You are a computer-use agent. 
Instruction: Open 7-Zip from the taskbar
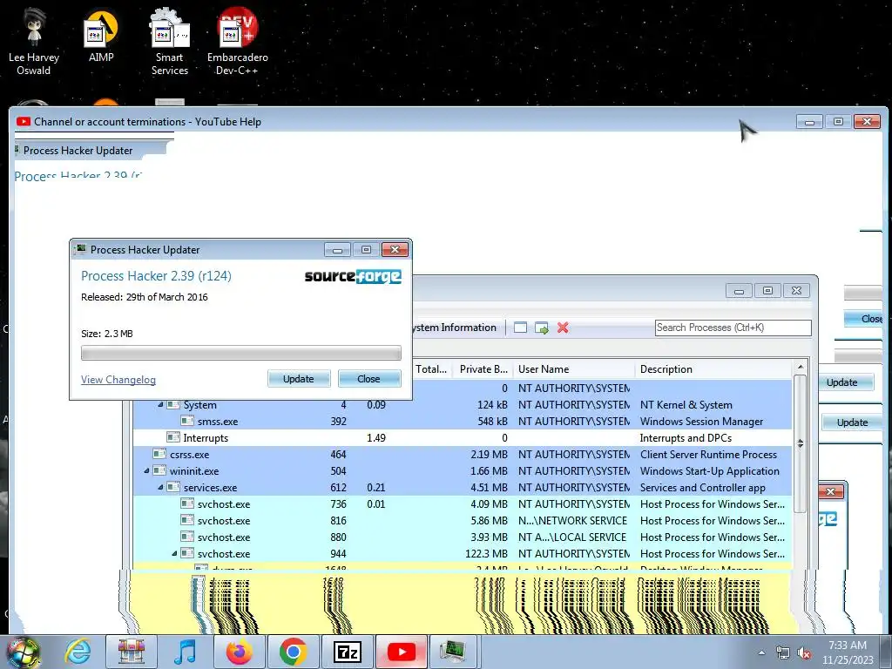[347, 652]
